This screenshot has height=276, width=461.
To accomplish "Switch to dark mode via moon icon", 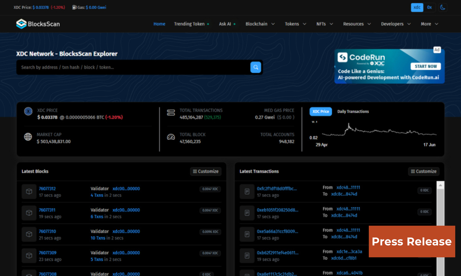I will point(443,7).
